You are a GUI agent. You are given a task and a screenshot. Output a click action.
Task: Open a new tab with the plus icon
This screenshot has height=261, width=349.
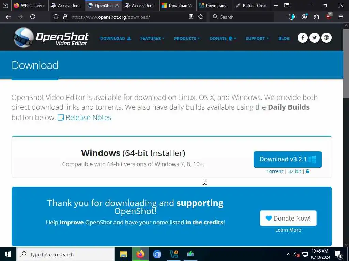pos(276,6)
